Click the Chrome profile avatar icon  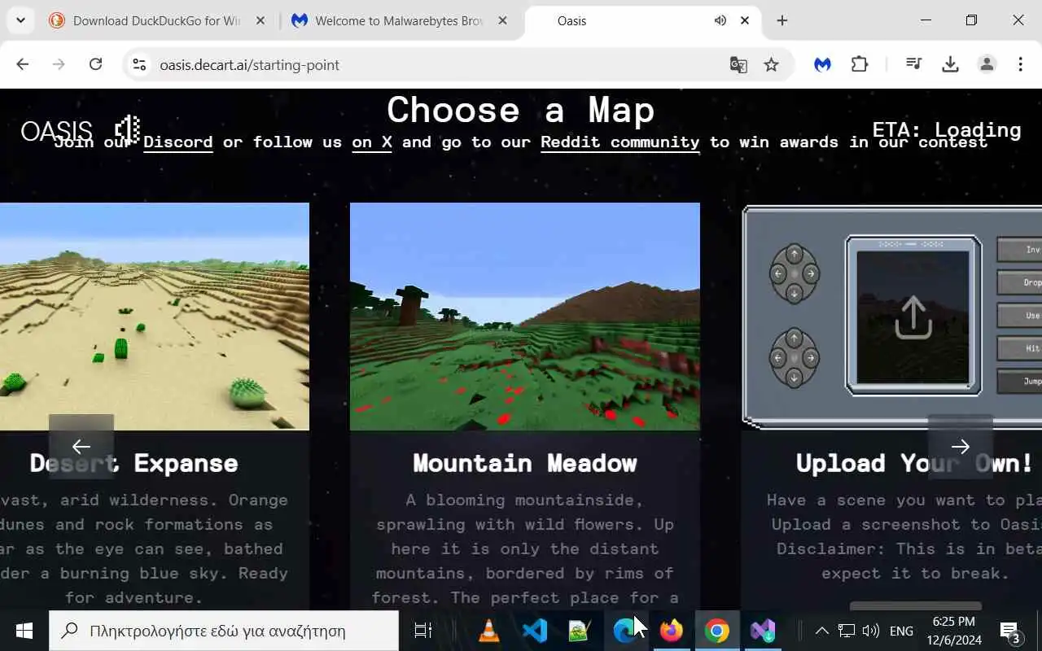pyautogui.click(x=987, y=64)
